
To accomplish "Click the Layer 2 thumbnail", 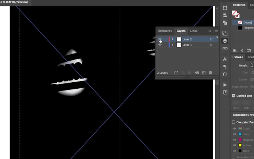I will pyautogui.click(x=179, y=39).
